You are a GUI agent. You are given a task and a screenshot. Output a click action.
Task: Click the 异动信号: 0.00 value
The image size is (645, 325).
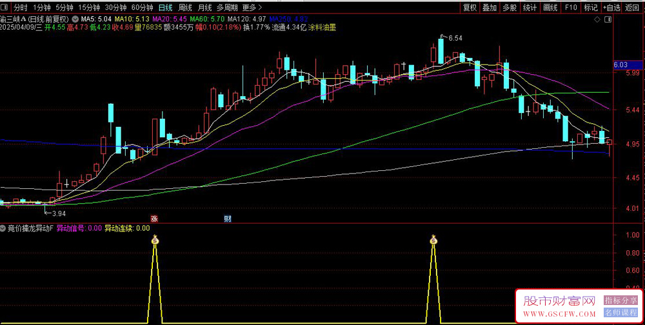[79, 228]
